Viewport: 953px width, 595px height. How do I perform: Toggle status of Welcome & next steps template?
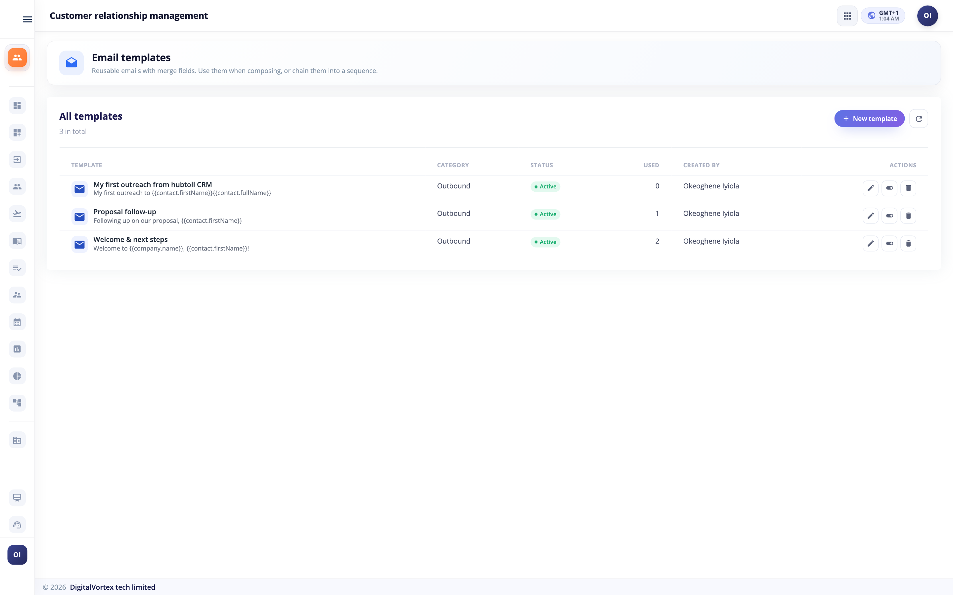(x=889, y=244)
